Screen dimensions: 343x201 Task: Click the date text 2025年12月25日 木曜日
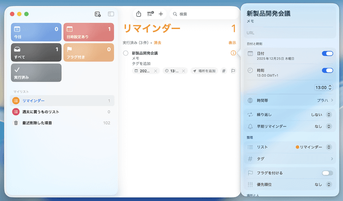click(275, 58)
